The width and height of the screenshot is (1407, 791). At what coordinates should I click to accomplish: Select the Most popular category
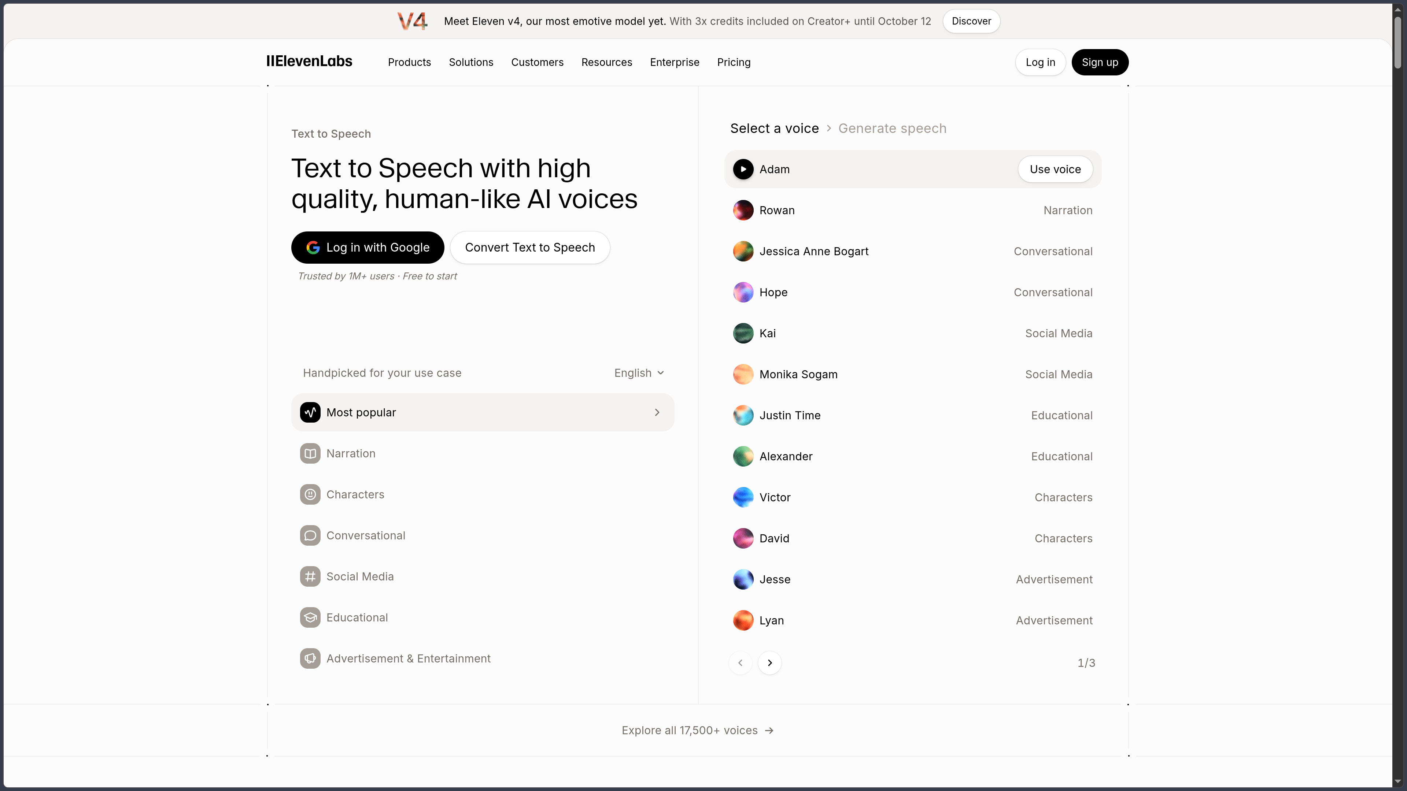pyautogui.click(x=482, y=412)
